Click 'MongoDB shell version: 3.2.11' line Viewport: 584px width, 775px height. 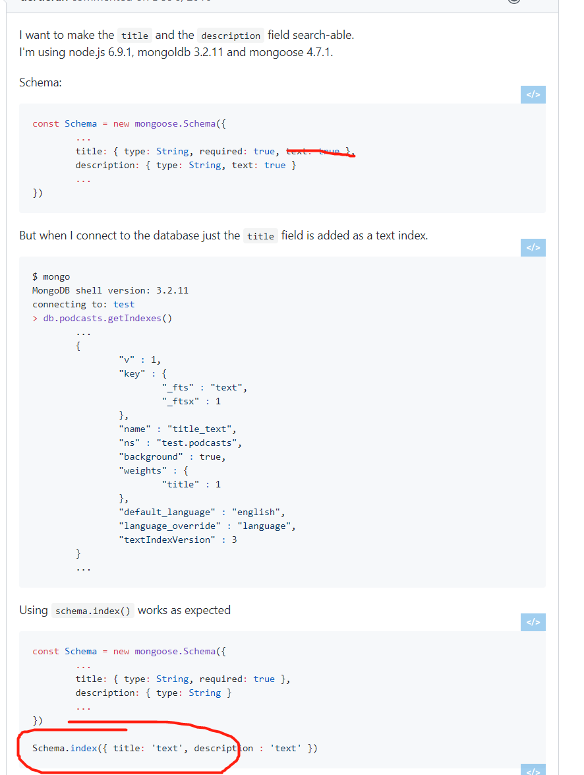[110, 291]
